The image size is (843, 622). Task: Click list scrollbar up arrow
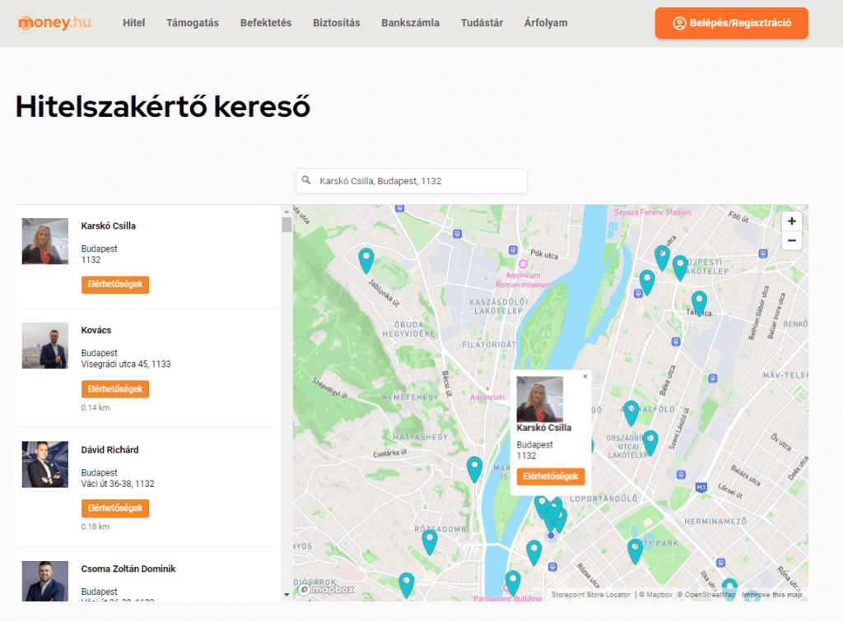[x=286, y=211]
